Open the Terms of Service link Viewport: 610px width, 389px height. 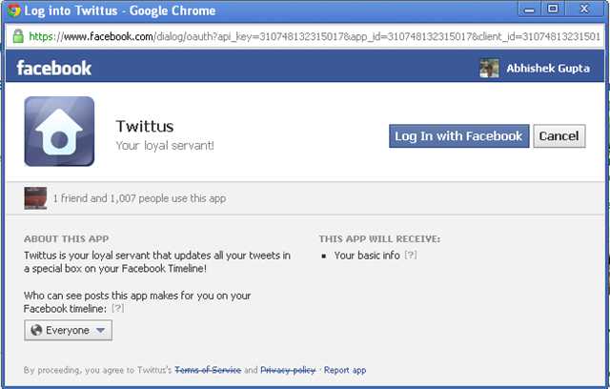pos(209,370)
